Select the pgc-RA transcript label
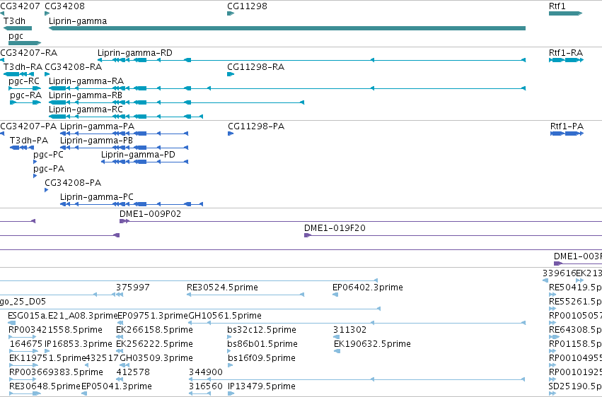The width and height of the screenshot is (602, 397). pyautogui.click(x=25, y=95)
